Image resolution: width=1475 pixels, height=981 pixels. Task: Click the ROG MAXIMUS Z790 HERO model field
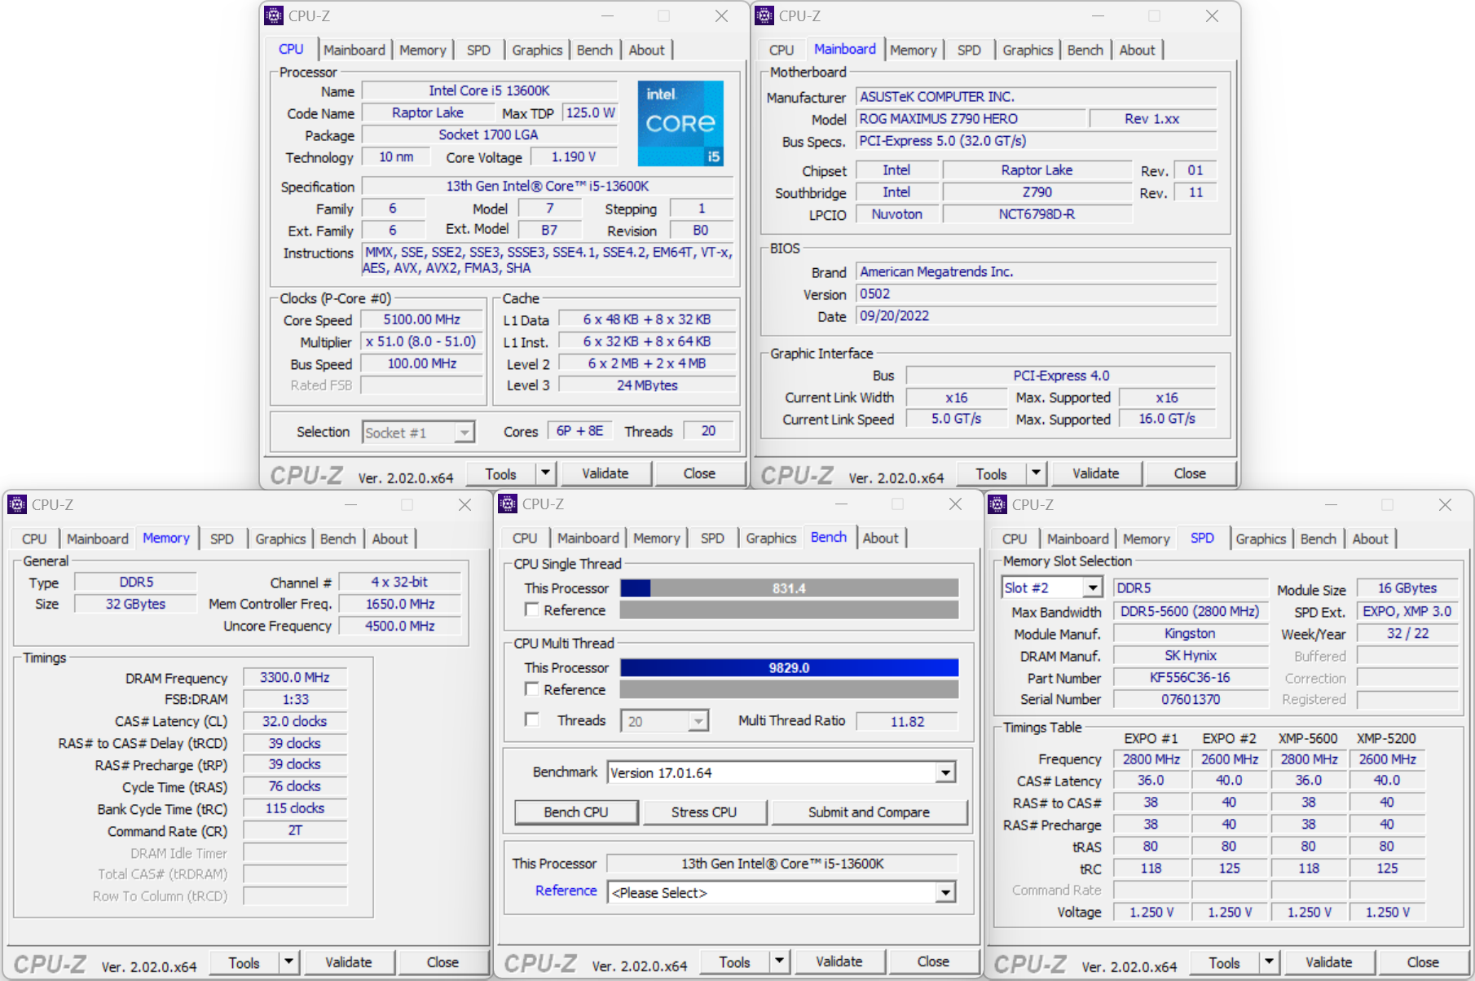point(971,119)
